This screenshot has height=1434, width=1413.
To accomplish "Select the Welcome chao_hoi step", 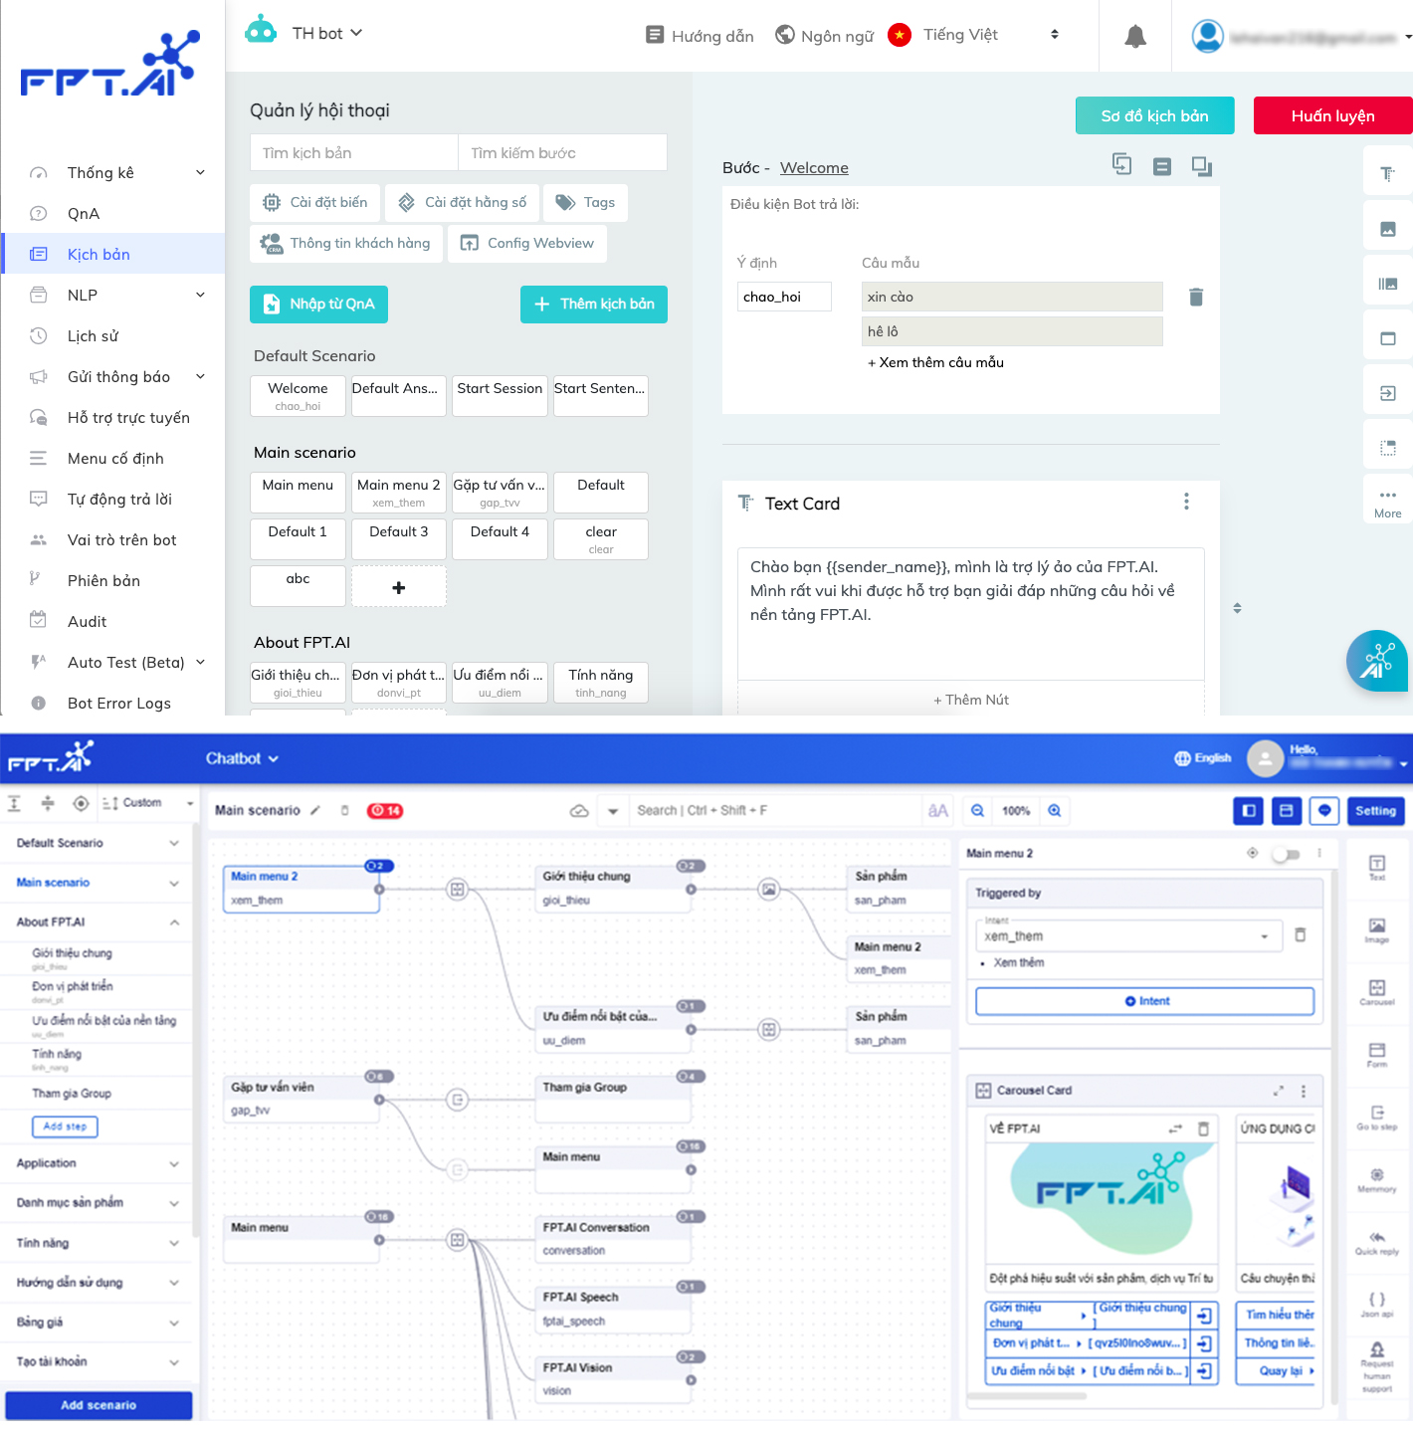I will [x=298, y=395].
